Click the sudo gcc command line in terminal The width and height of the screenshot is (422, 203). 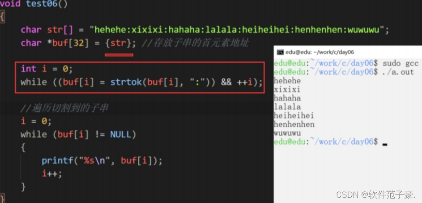(346, 63)
